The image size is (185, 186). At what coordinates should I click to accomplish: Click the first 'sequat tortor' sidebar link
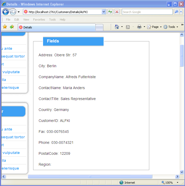coord(13,56)
